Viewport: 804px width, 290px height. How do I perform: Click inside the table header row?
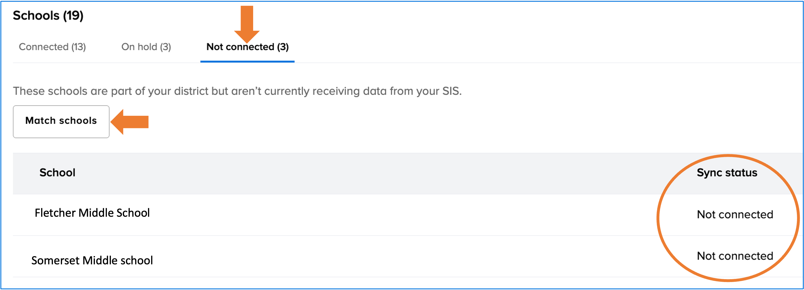(375, 173)
